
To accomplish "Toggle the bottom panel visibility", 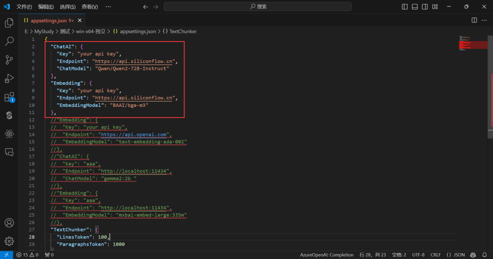I will pyautogui.click(x=415, y=7).
